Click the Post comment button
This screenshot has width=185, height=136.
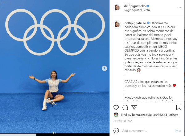[178, 131]
